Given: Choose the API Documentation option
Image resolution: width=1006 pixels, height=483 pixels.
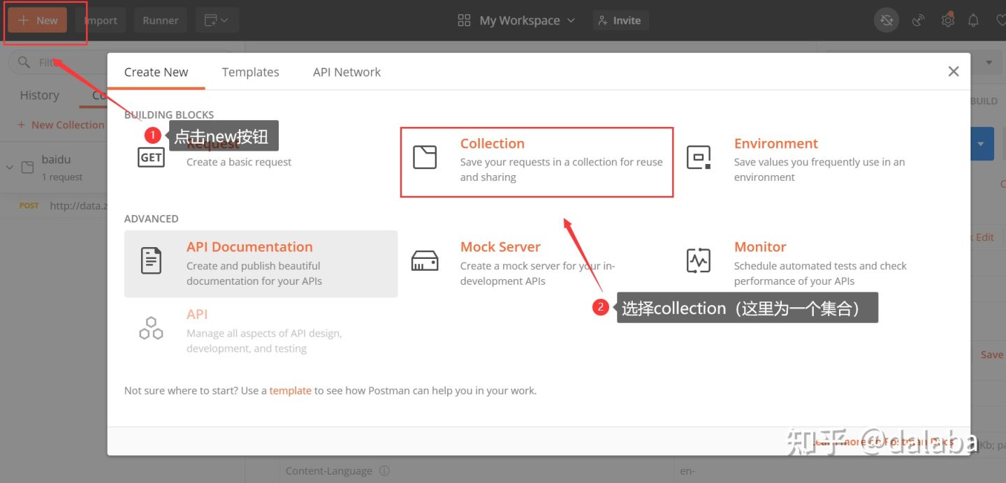Looking at the screenshot, I should click(261, 264).
